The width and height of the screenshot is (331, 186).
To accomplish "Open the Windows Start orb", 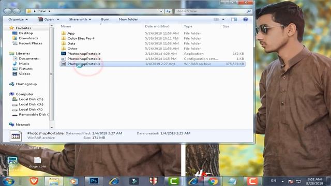I will click(x=8, y=181).
